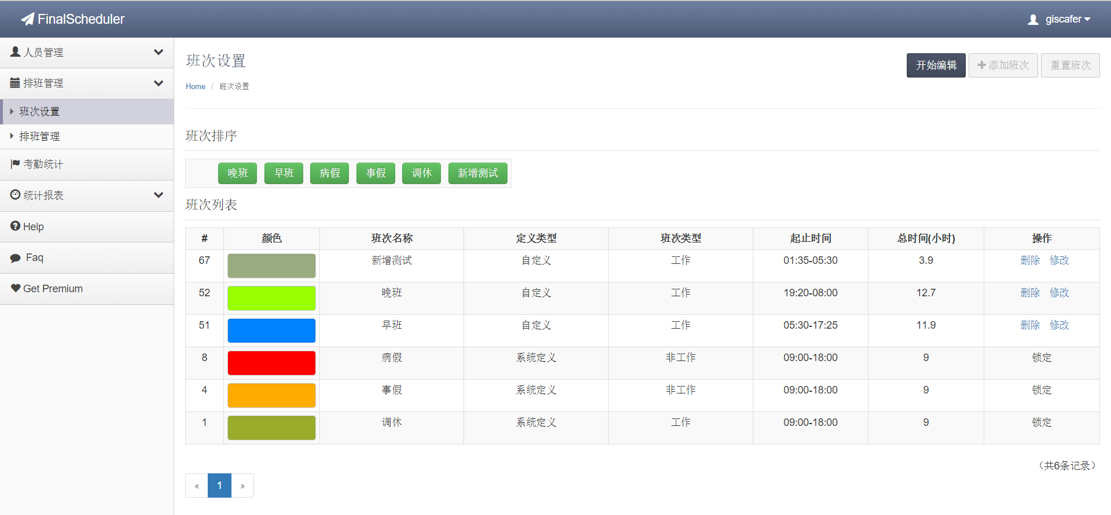Expand the 统计报表 chevron arrow
1111x515 pixels.
pyautogui.click(x=158, y=195)
